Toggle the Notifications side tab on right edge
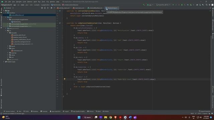The width and height of the screenshot is (214, 120). pos(213,12)
